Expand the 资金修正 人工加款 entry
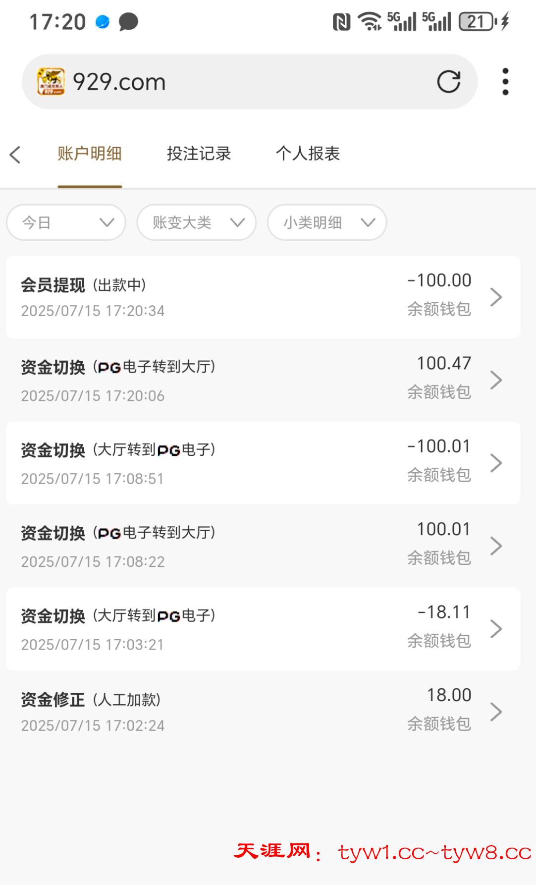Viewport: 536px width, 885px height. (263, 712)
